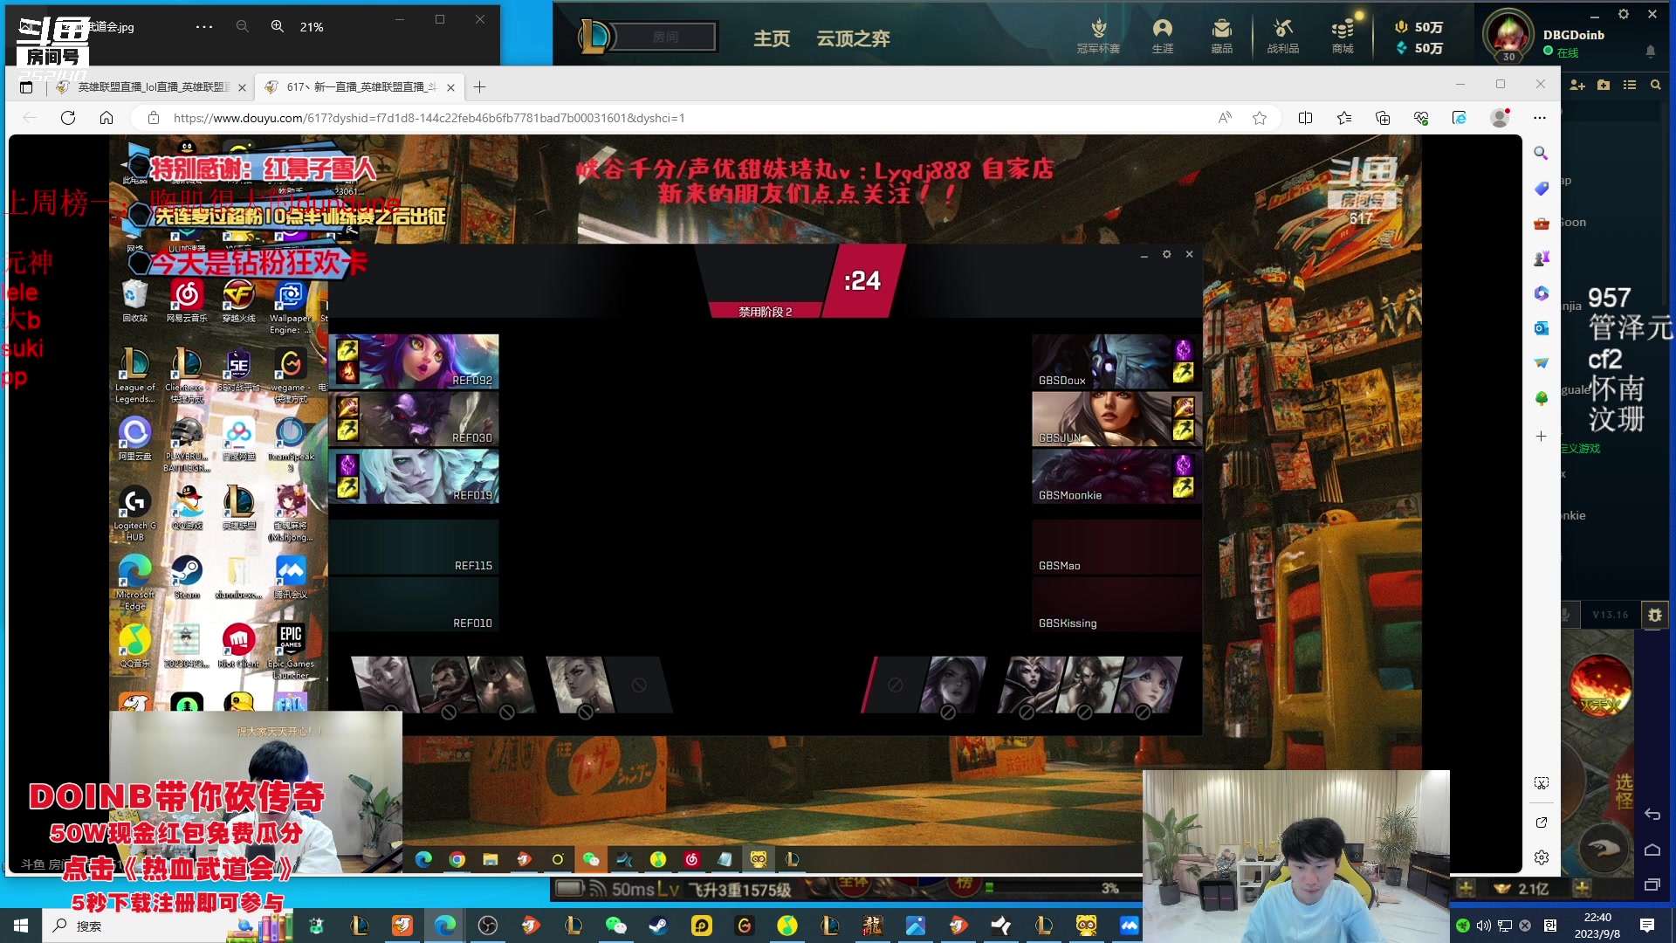Screen dimensions: 1676x943
Task: Add a new app to Edge sidebar
Action: pos(1542,436)
